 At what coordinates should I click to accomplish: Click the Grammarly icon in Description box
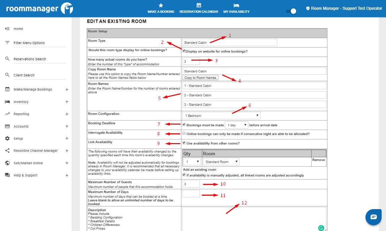[321, 228]
